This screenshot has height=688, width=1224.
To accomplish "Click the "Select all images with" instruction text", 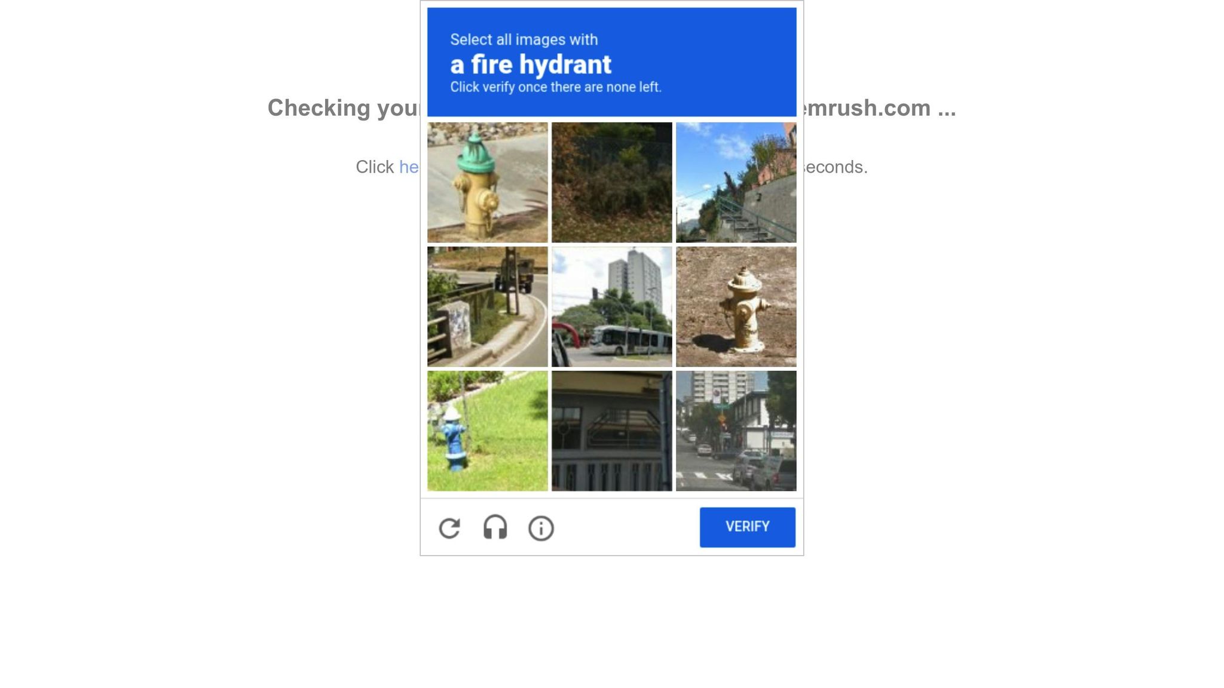I will 524,39.
